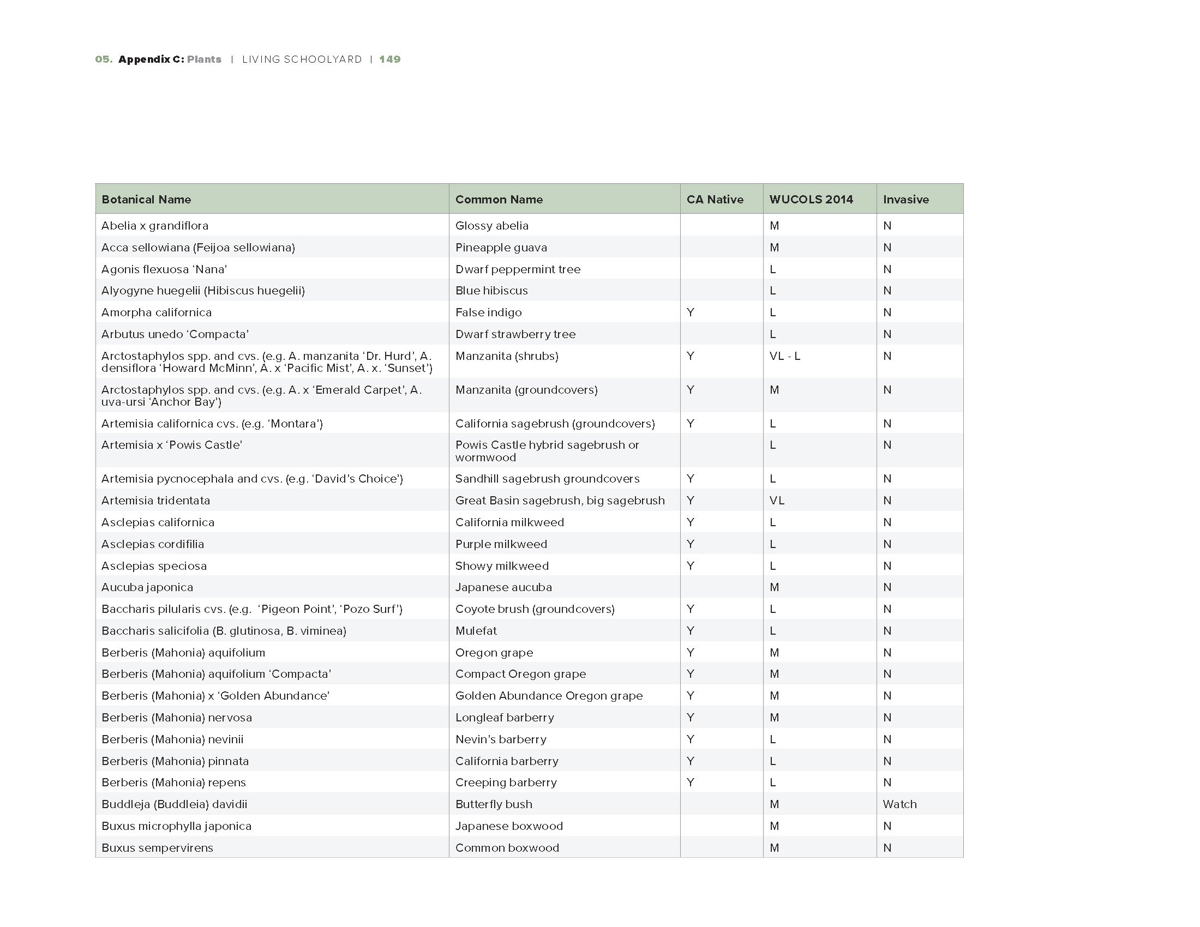Click 'False indigo' cell
Image resolution: width=1200 pixels, height=927 pixels.
pos(489,312)
